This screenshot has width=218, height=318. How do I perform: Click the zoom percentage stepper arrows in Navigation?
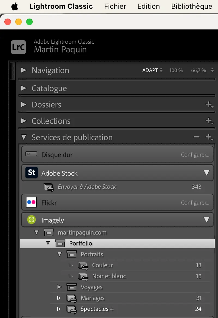coord(212,70)
